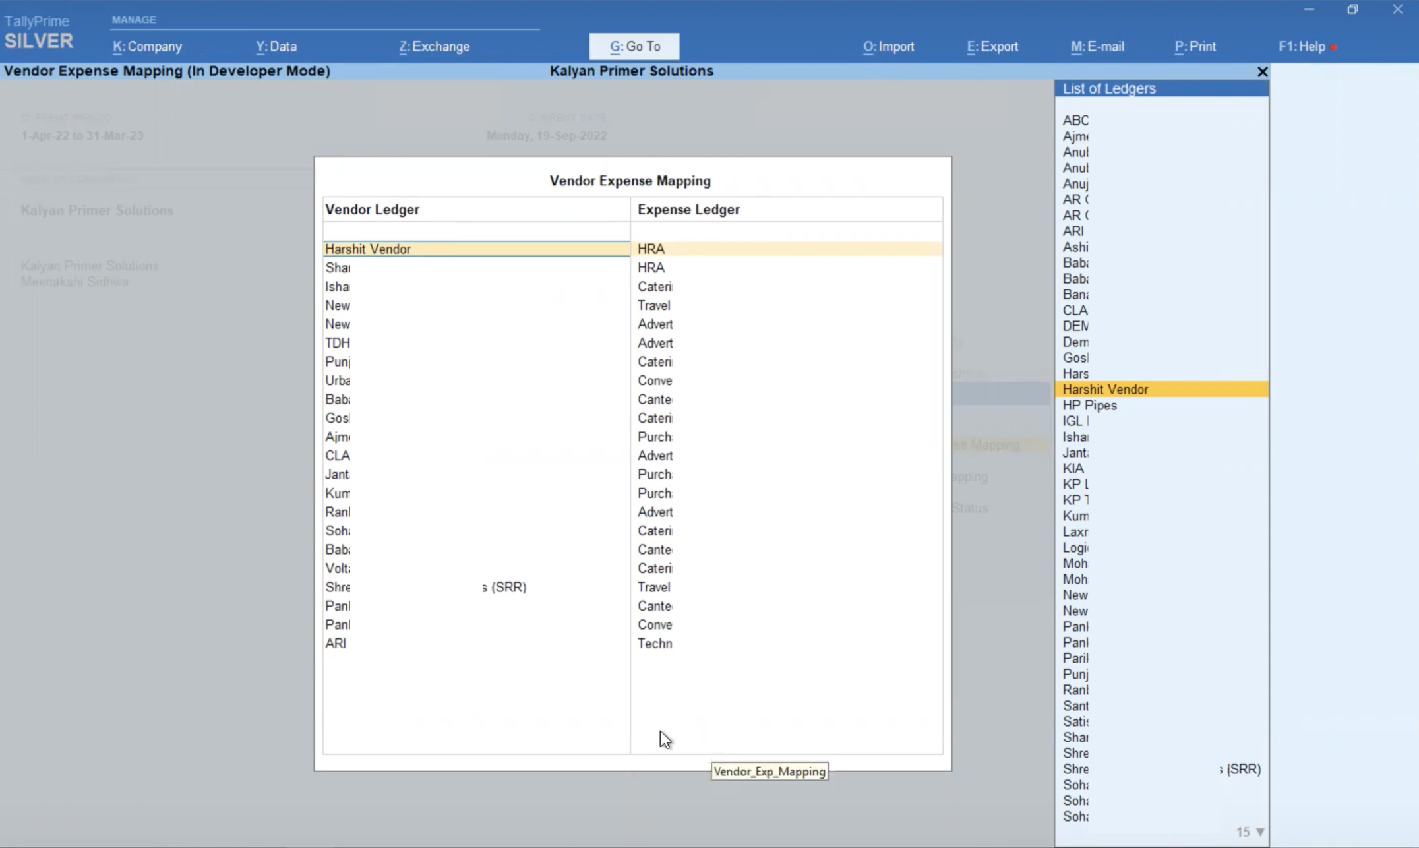Click ARI entry in ledger list
1419x848 pixels.
(1072, 230)
